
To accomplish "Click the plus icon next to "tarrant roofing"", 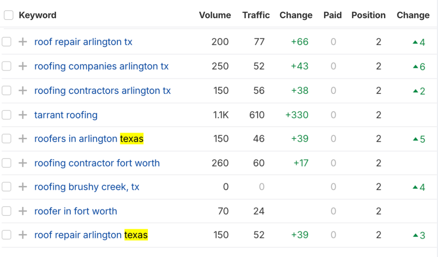I will [x=22, y=115].
